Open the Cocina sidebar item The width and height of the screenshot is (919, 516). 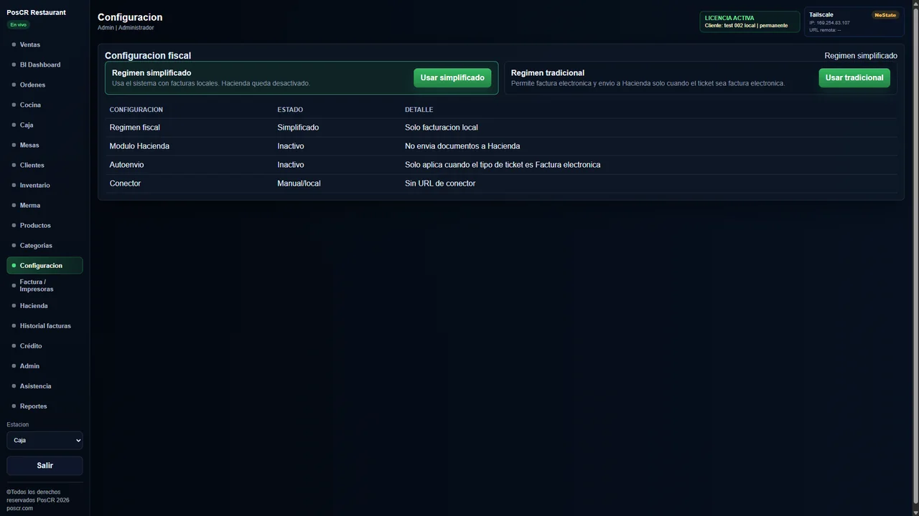pyautogui.click(x=45, y=105)
